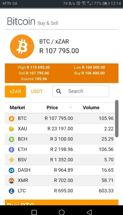Tap the Android home circle button
Viewport: 123px width, 215px height.
[61, 212]
